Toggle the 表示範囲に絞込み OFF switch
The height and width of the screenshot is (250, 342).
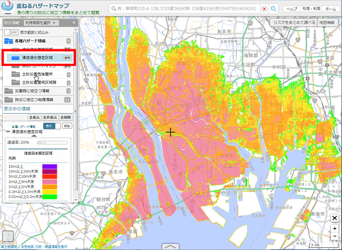(11, 32)
